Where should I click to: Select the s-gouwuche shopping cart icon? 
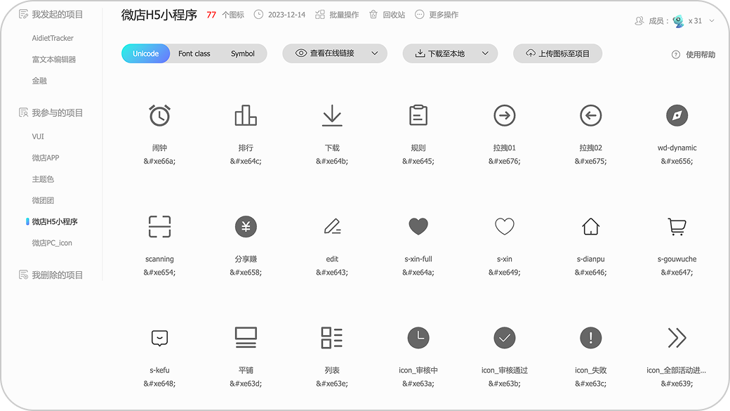pos(677,226)
